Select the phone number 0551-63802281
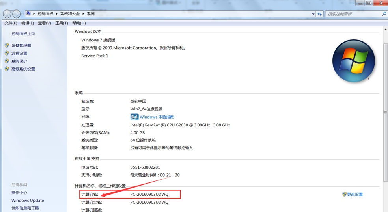 point(145,167)
